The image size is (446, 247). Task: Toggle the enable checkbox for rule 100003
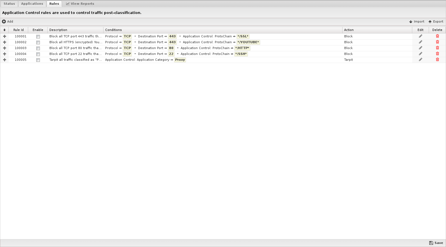tap(38, 48)
